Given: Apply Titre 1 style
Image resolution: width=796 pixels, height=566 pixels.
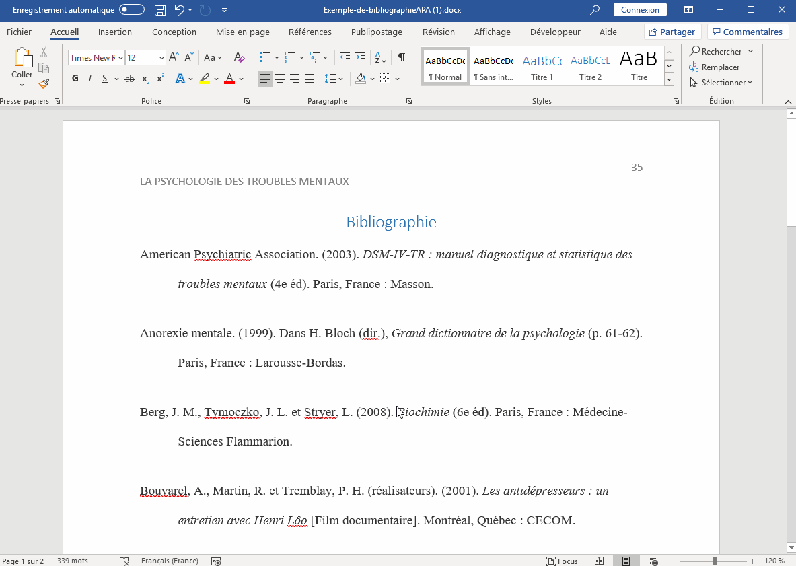Looking at the screenshot, I should pos(542,66).
